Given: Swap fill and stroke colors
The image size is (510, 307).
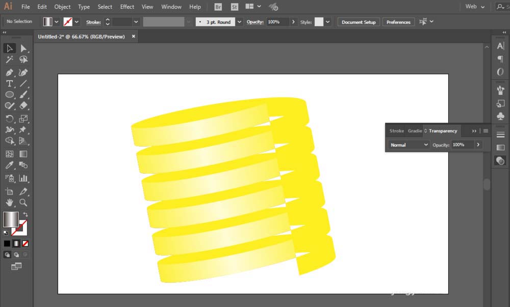Looking at the screenshot, I should pos(25,215).
